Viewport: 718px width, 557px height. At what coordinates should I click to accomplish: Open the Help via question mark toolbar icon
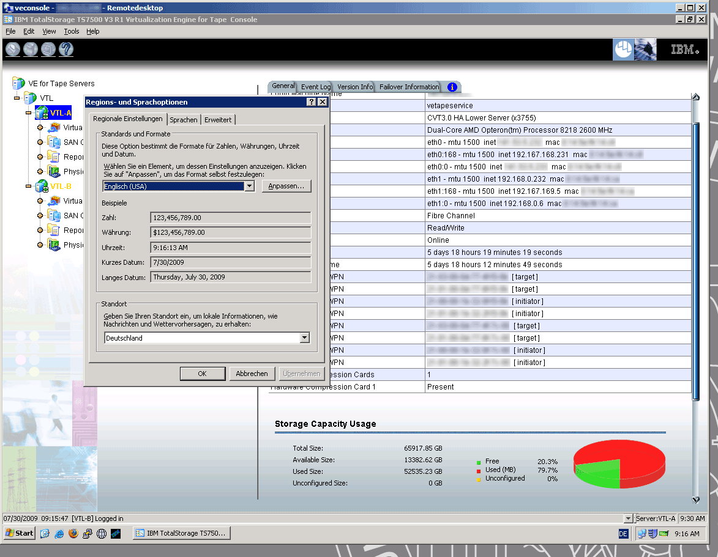[x=65, y=49]
